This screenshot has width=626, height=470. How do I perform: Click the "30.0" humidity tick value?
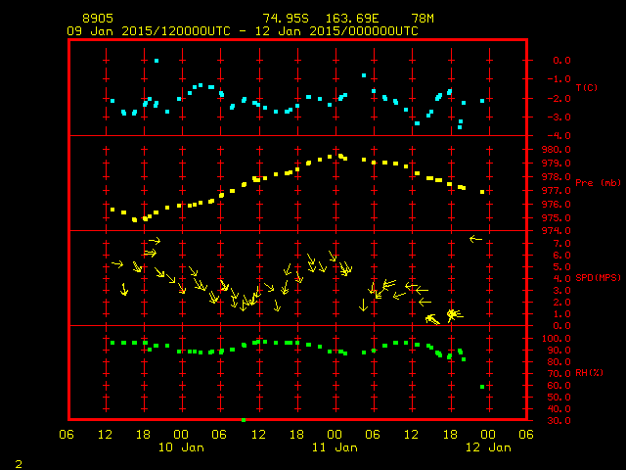tap(559, 421)
